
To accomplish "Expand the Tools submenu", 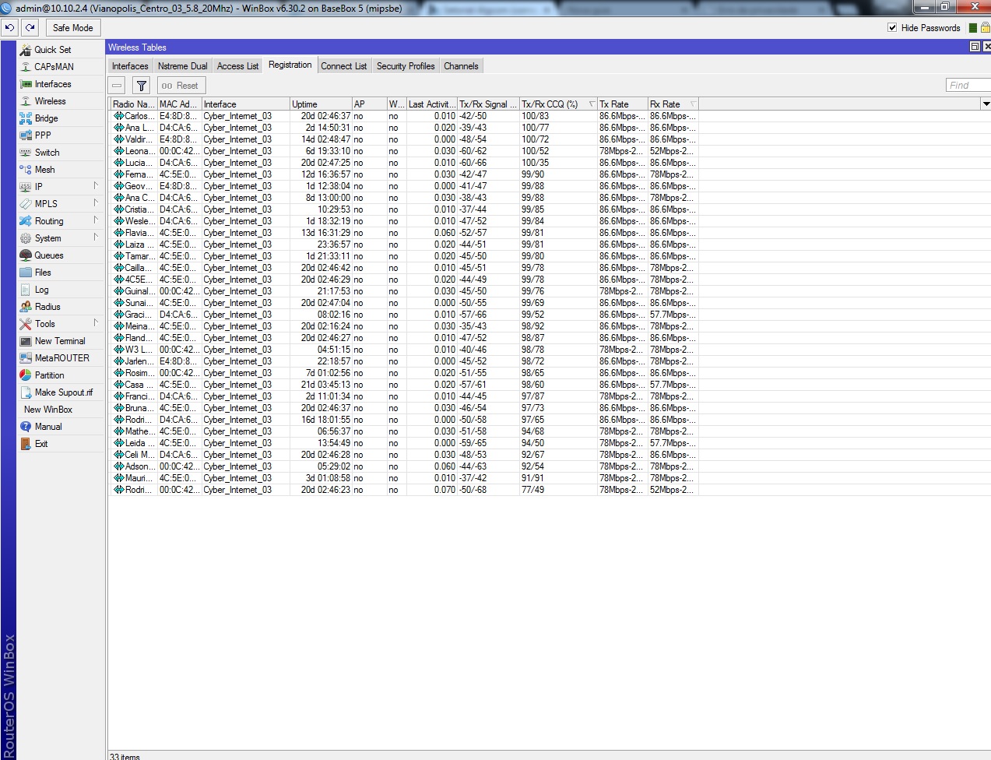I will tap(61, 324).
